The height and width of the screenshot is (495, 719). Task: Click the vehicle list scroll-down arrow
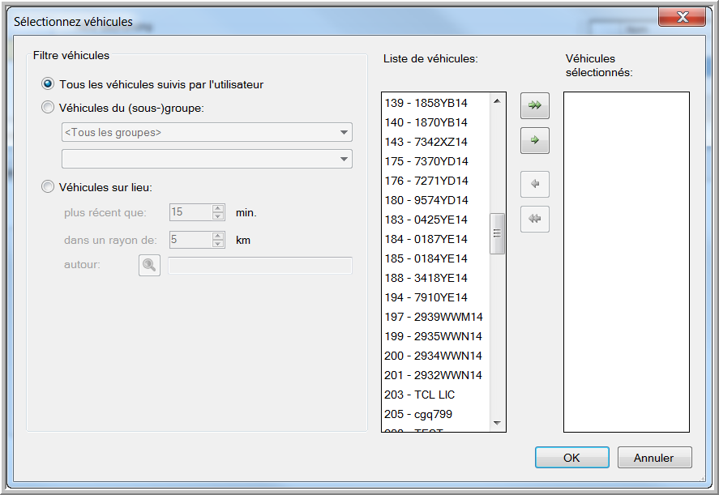click(x=498, y=423)
